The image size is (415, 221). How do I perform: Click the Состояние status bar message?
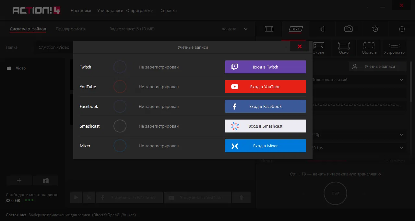pyautogui.click(x=71, y=215)
